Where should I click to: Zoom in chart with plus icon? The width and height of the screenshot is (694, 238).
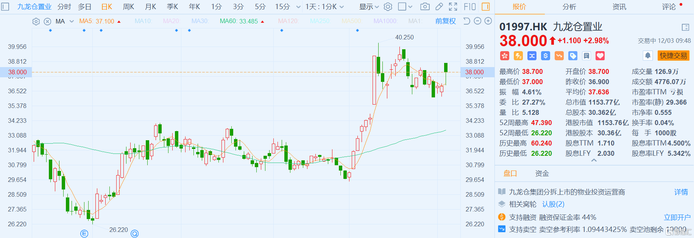tap(488, 21)
